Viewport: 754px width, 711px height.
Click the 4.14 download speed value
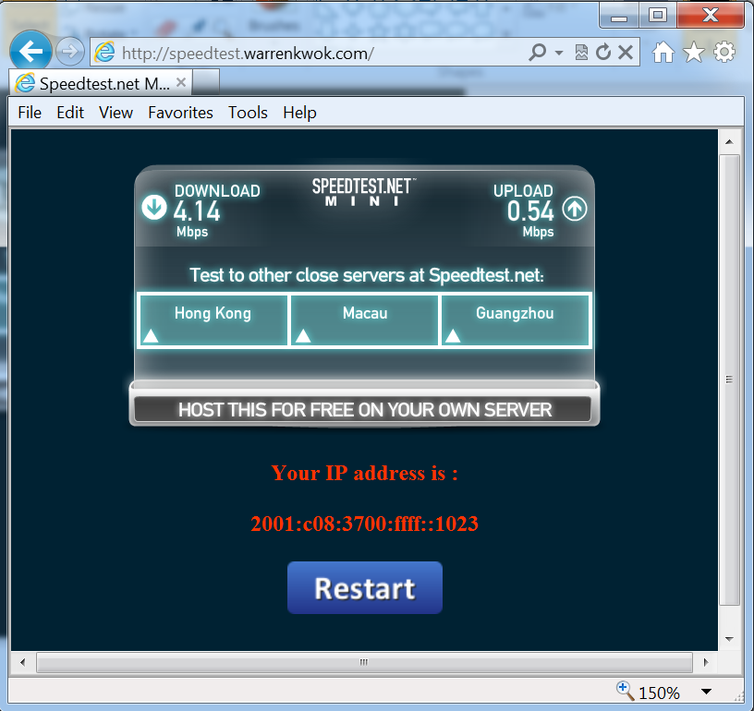tap(197, 211)
